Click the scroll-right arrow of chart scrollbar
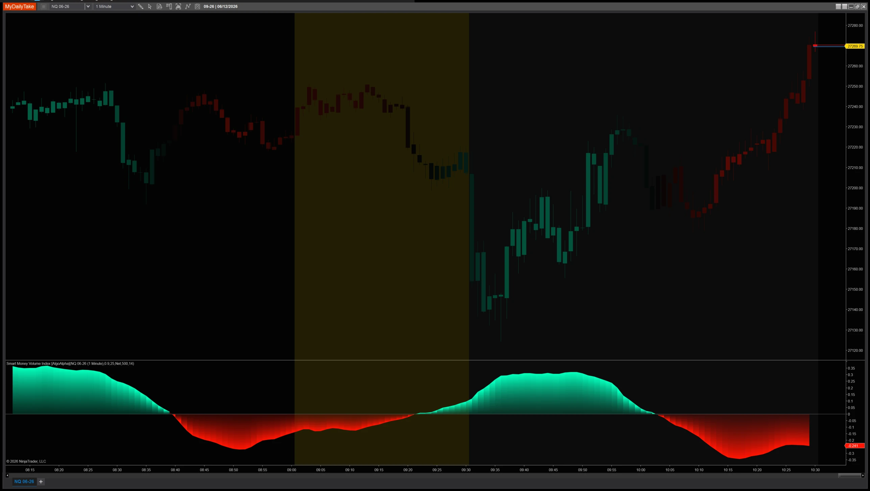Screen dimensions: 870x491 point(863,475)
